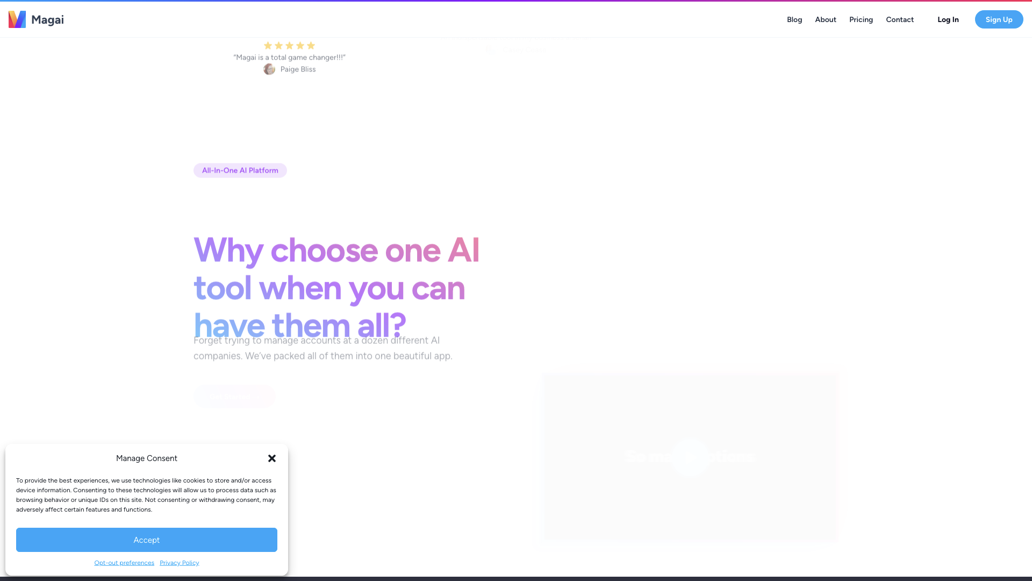Viewport: 1032px width, 581px height.
Task: Click the user avatar icon next to Paige Bliss
Action: (269, 69)
